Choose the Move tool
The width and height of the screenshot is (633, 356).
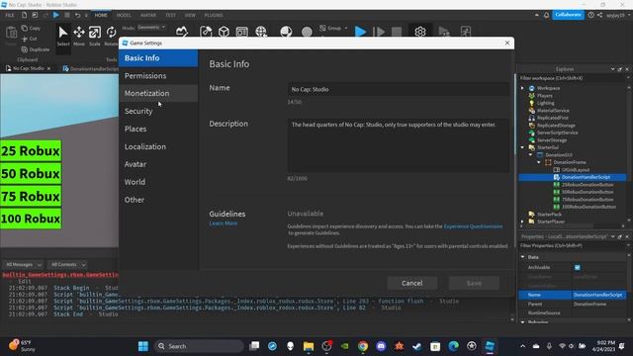(x=79, y=36)
